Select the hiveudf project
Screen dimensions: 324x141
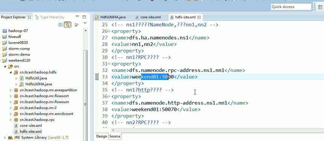(15, 37)
